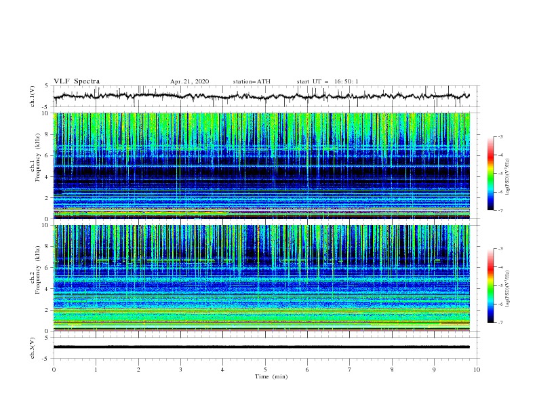Click the "VLF Spectra" plot title
This screenshot has width=537, height=415.
[77, 81]
